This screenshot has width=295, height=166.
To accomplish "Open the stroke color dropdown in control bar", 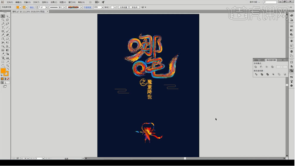I will [x=27, y=7].
